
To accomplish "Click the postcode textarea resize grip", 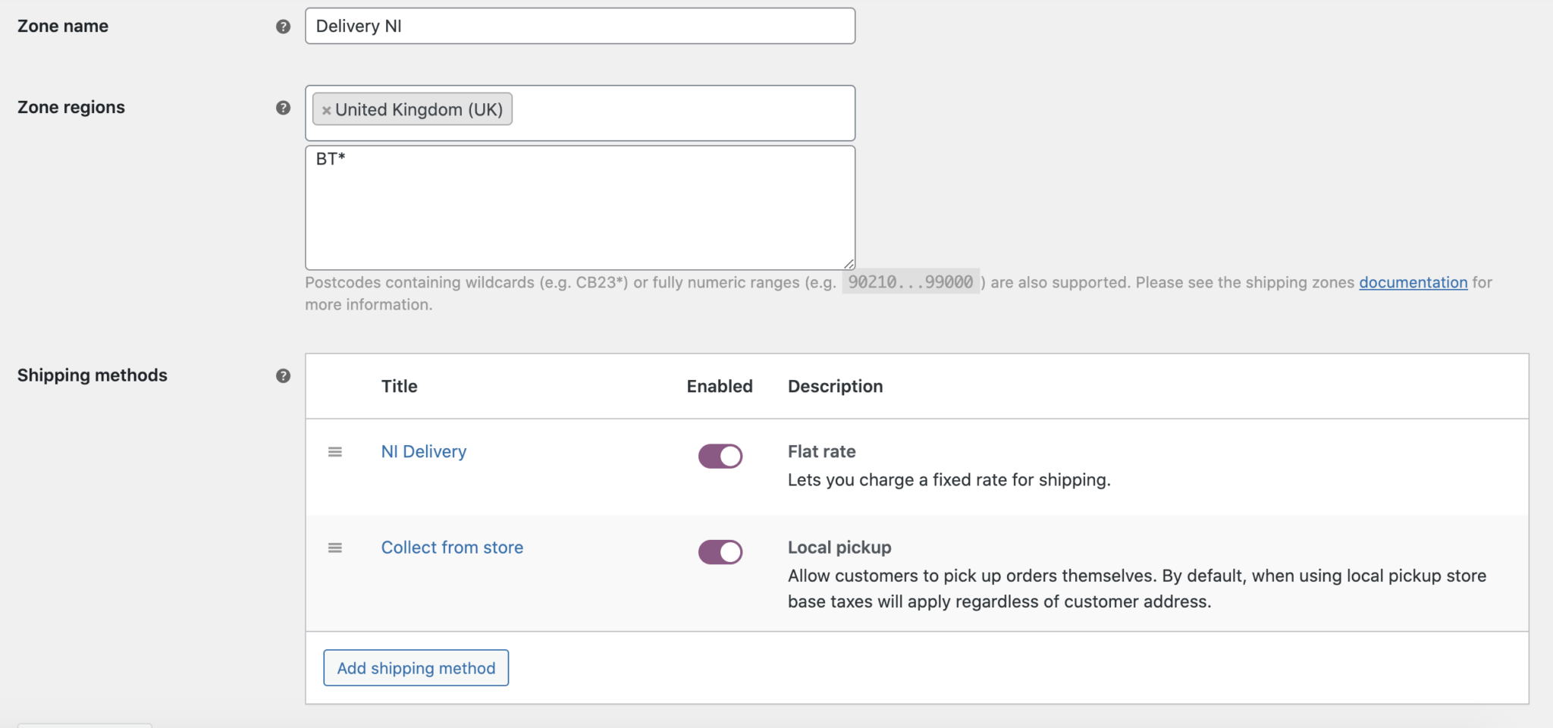I will (x=849, y=264).
